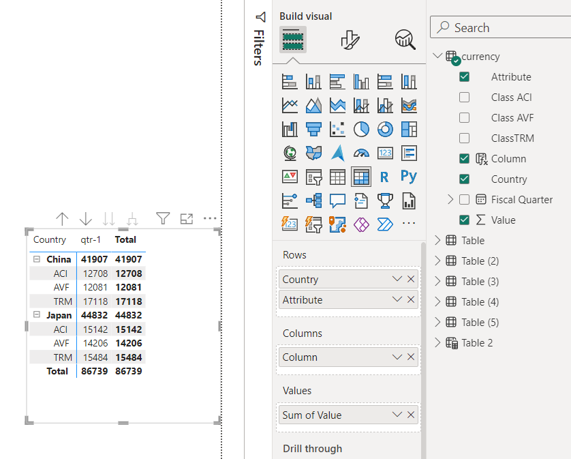Select the gauge visual
Screen dimensions: 571x459
tap(361, 153)
